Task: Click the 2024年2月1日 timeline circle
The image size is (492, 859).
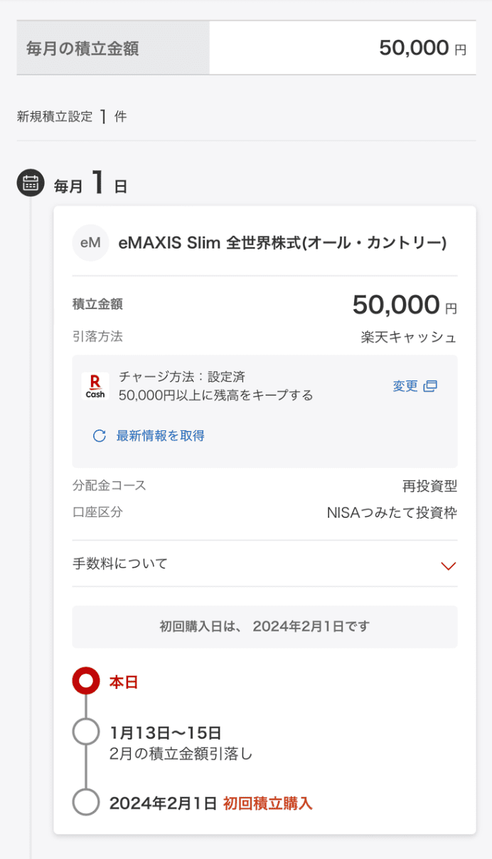Action: [x=86, y=802]
